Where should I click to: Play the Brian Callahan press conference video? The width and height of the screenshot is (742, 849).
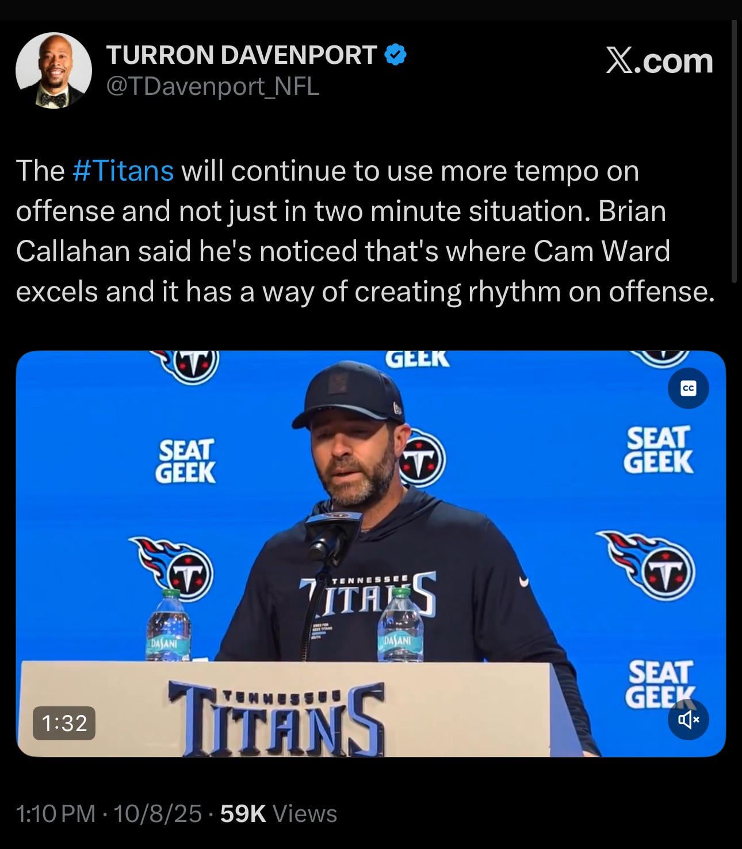tap(371, 553)
